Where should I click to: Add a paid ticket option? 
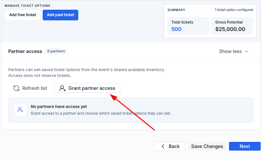pos(60,15)
